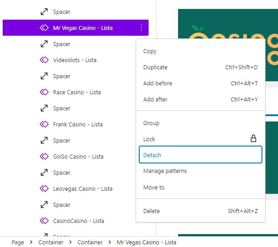Viewport: 278px width, 247px height.
Task: Go to Page in the breadcrumb
Action: [x=18, y=242]
